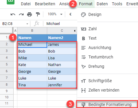Select row 1 header

point(6,37)
